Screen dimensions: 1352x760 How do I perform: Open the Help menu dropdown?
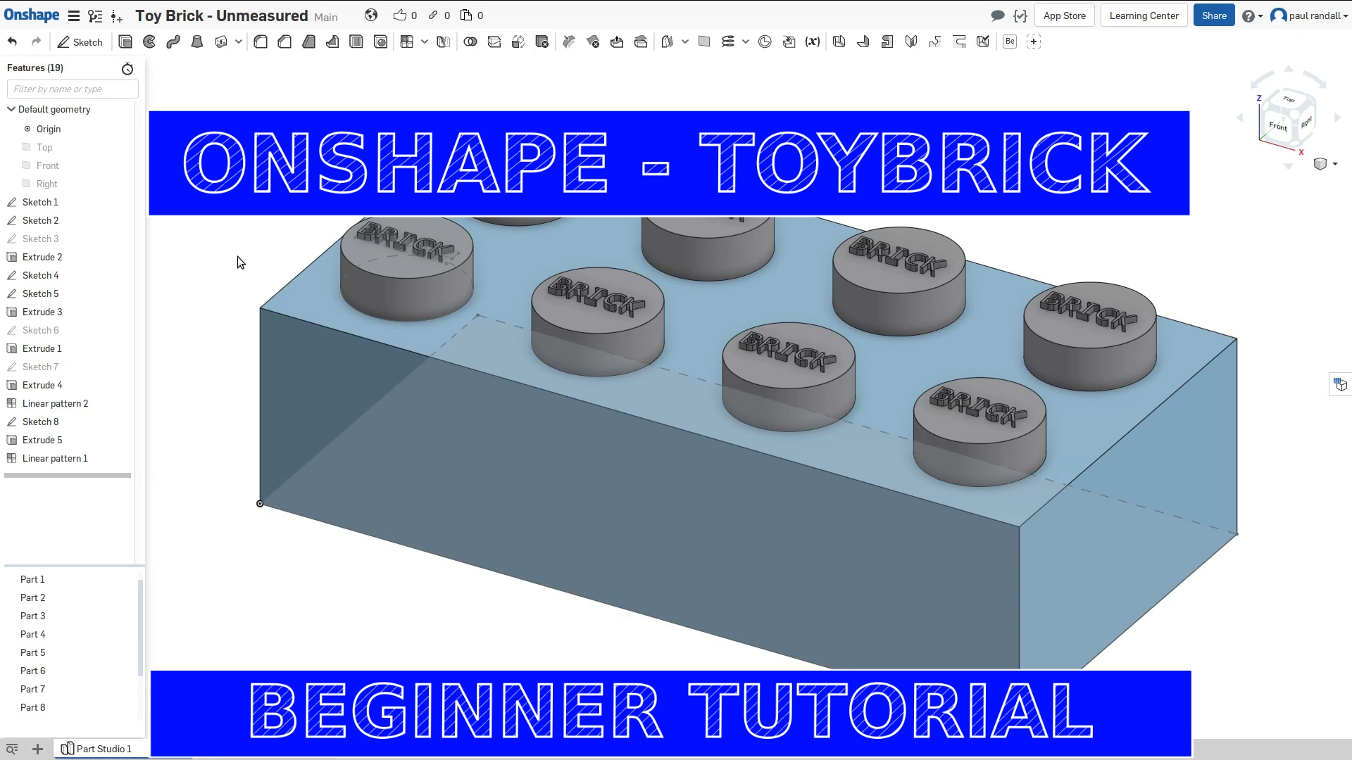click(1253, 15)
